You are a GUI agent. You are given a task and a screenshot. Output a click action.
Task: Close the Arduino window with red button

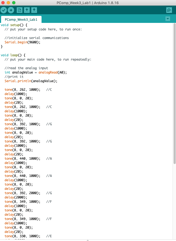click(3, 3)
